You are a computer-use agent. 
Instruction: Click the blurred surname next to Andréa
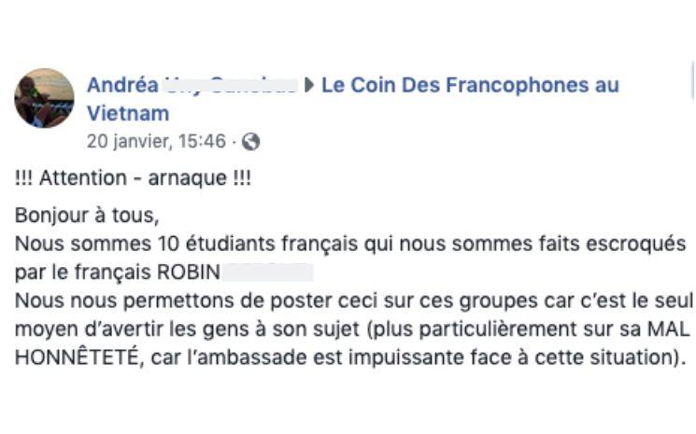tap(231, 86)
